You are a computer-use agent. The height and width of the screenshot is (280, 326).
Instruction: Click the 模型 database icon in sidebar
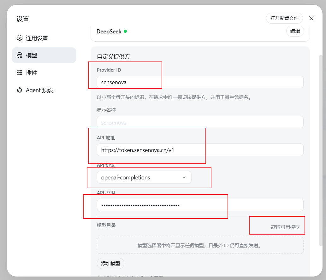point(20,55)
